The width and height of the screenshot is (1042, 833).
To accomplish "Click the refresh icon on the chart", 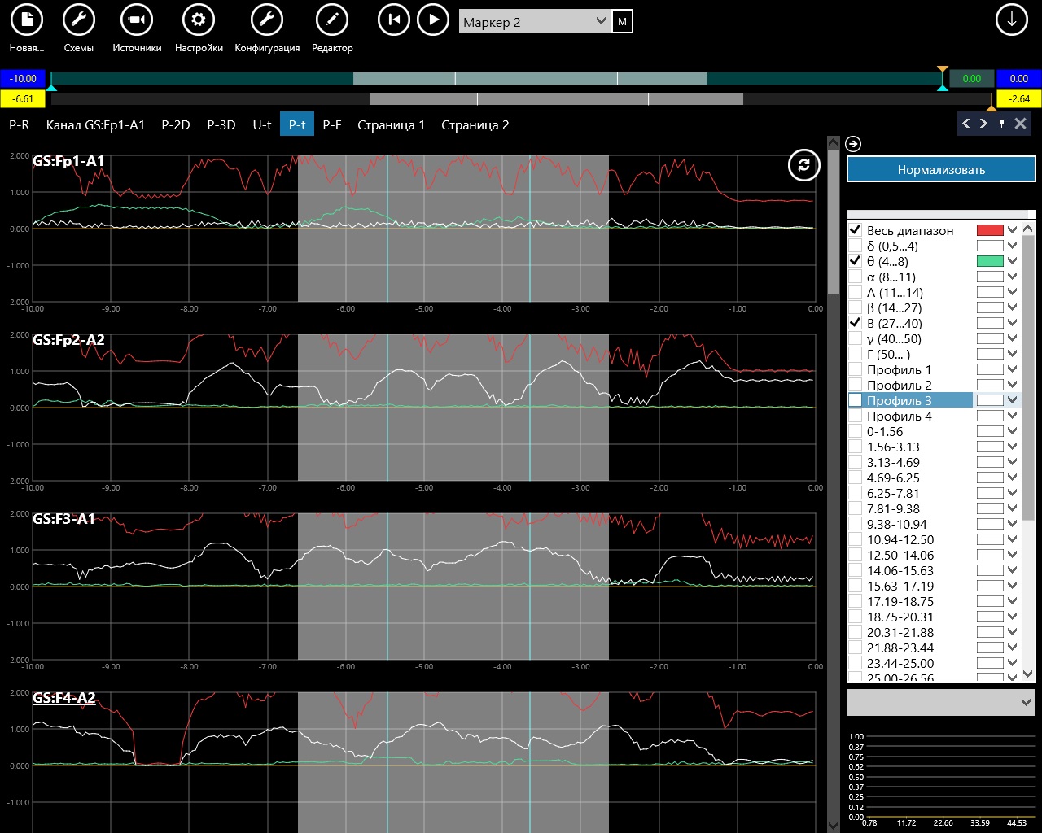I will pos(803,165).
